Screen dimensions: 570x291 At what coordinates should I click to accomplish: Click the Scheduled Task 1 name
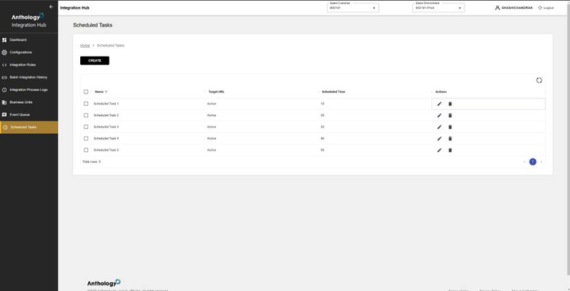coord(106,104)
